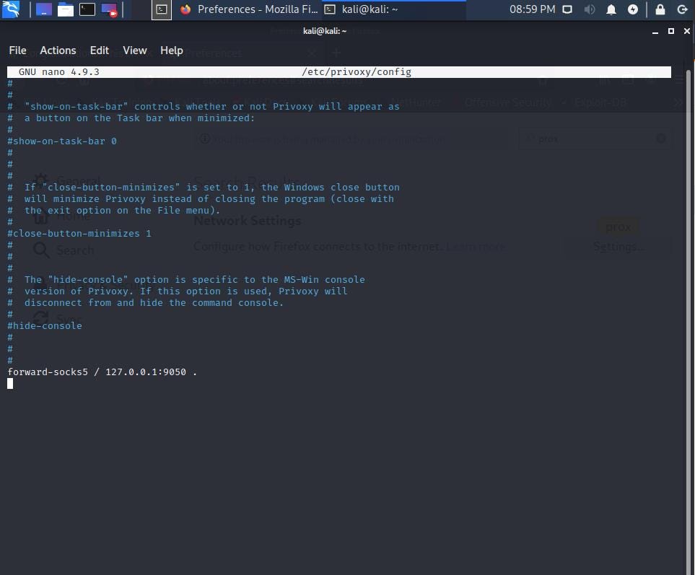Launch a terminal from the top panel

(x=87, y=9)
